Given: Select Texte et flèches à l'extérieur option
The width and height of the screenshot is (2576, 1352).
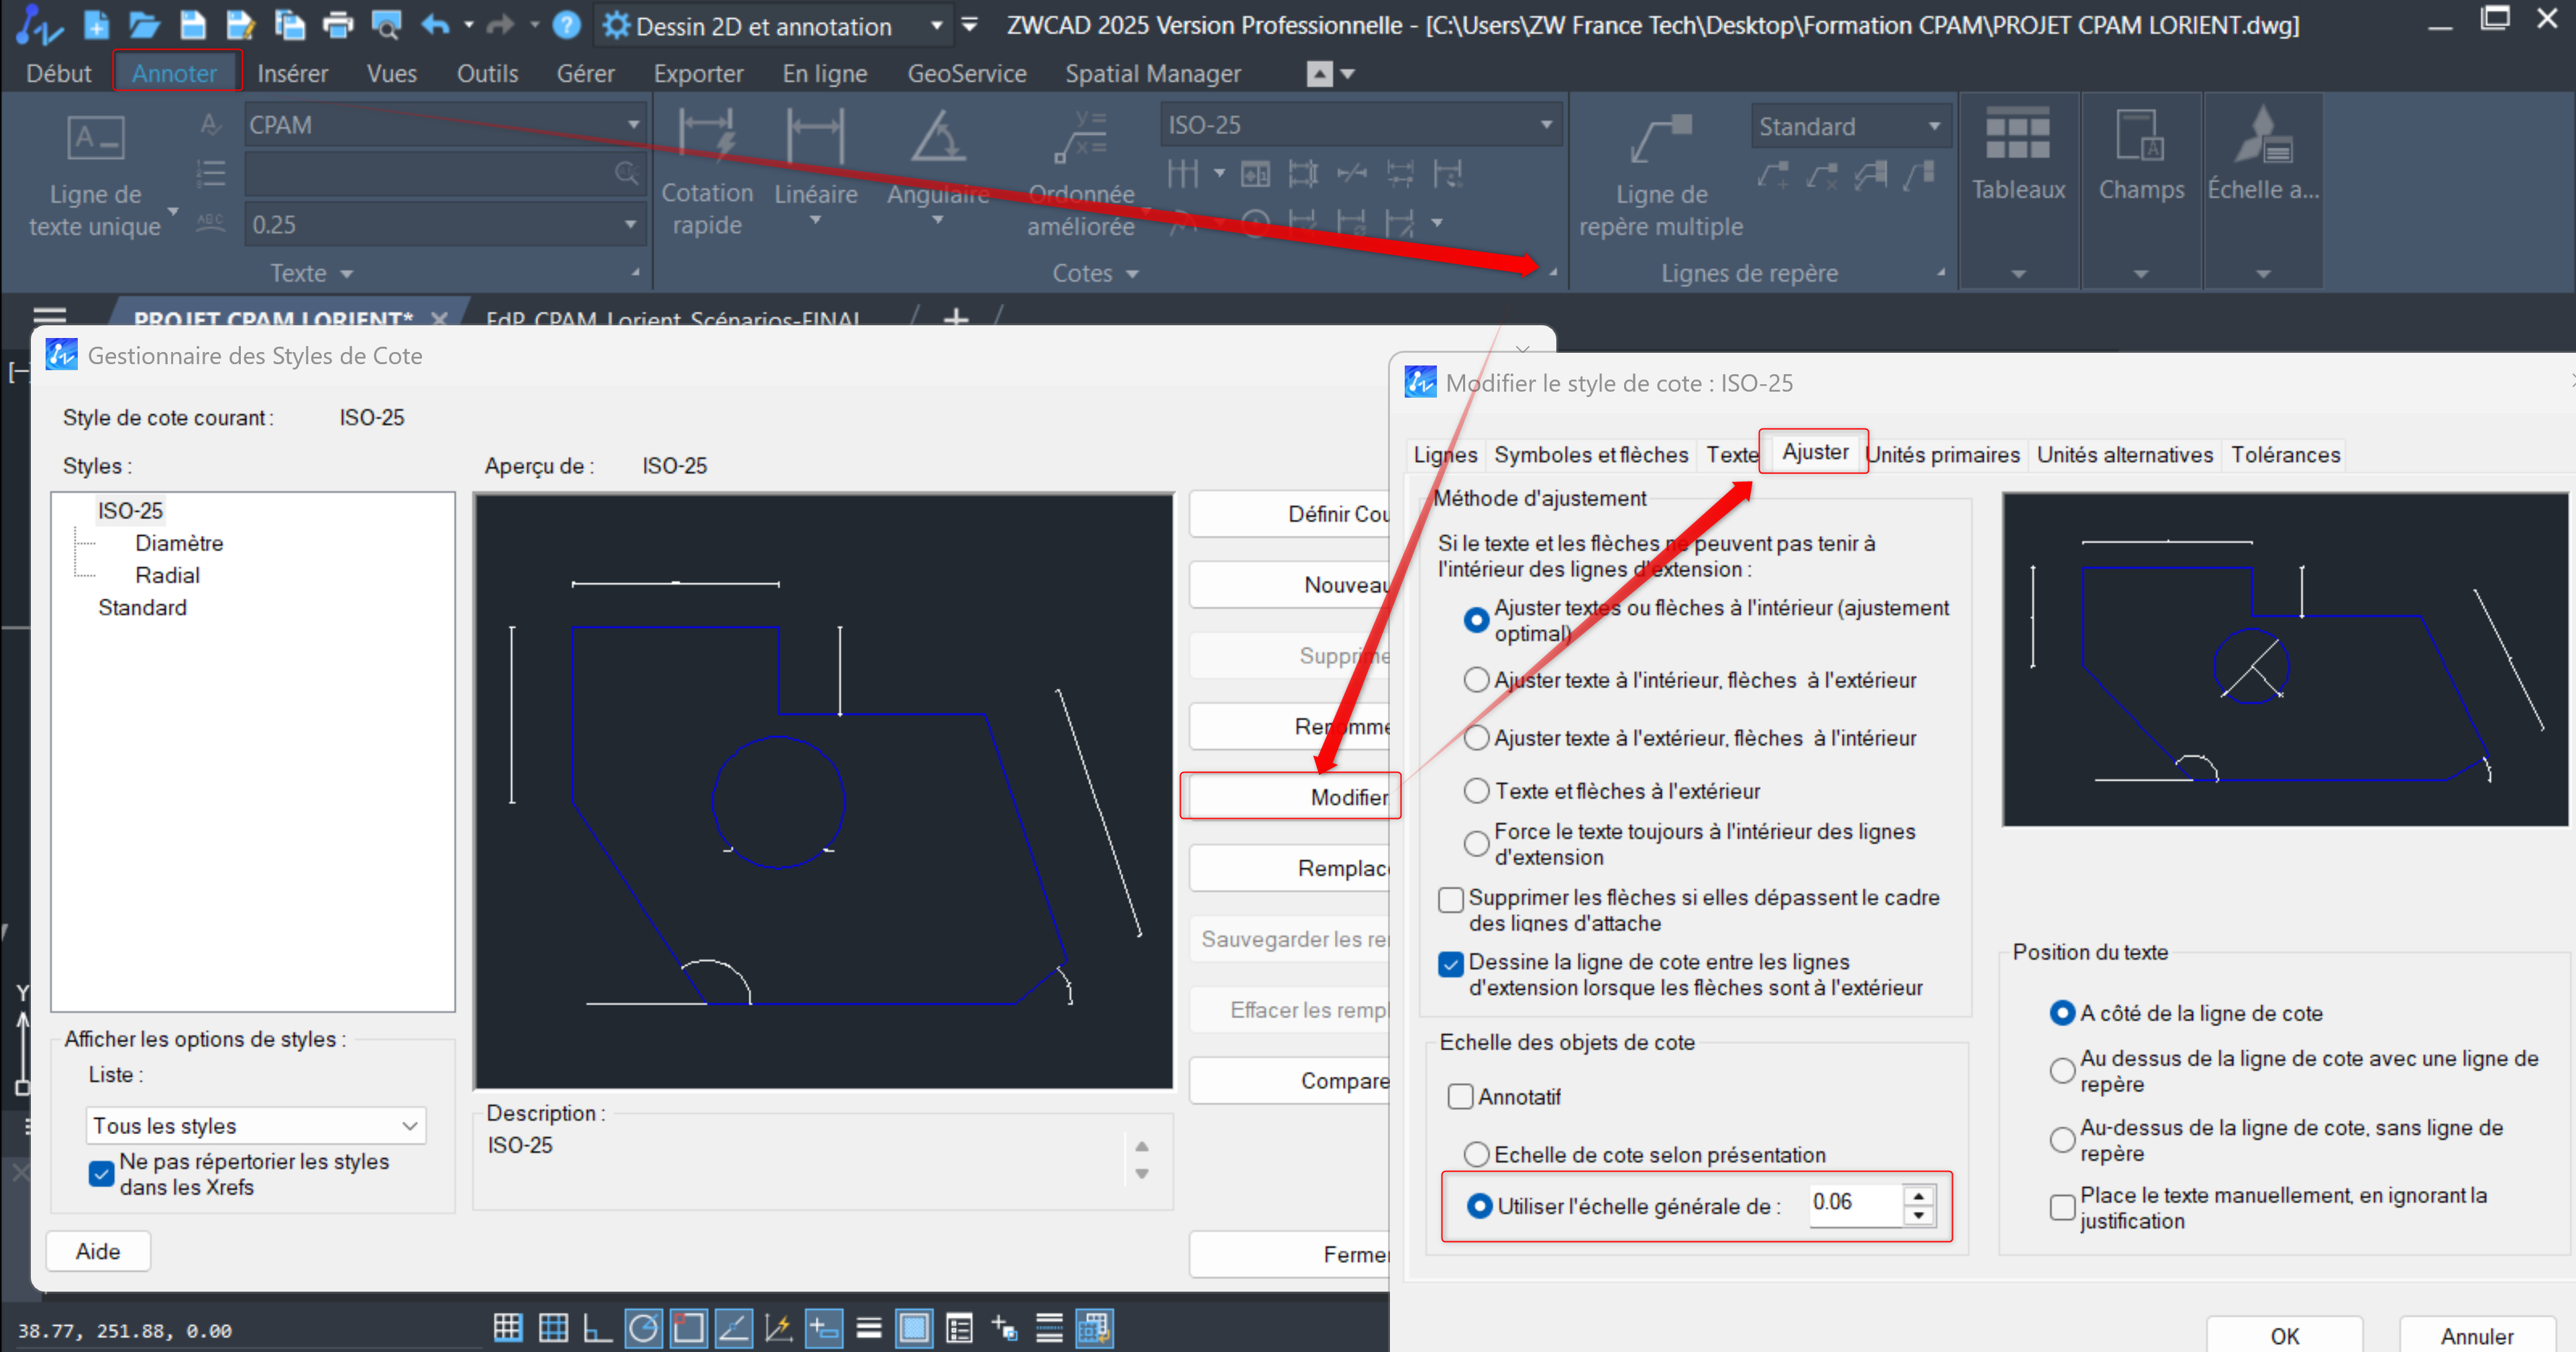Looking at the screenshot, I should click(x=1476, y=791).
